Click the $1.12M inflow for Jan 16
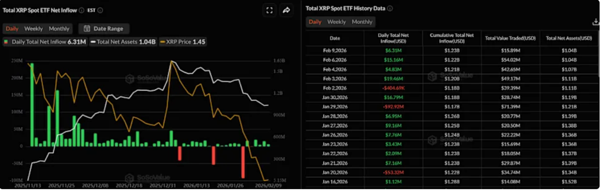600x190 pixels. (x=393, y=182)
